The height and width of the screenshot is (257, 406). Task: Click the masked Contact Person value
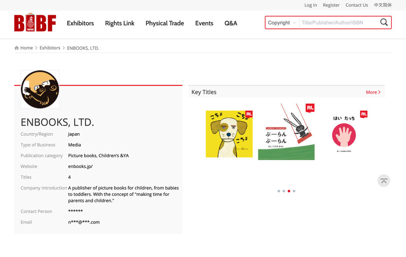pyautogui.click(x=76, y=211)
